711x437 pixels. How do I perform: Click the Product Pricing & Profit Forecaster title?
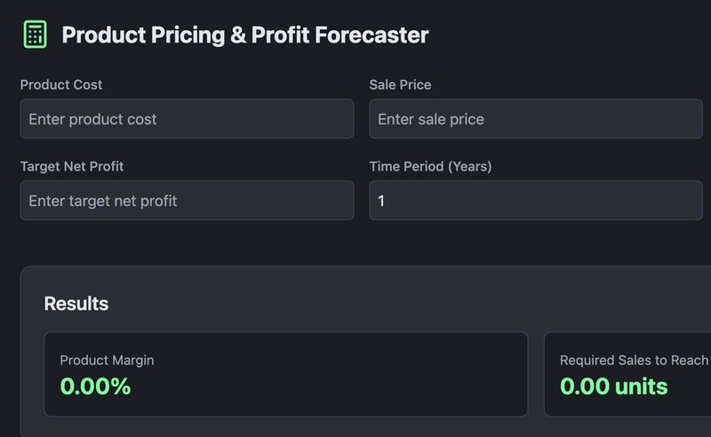244,35
